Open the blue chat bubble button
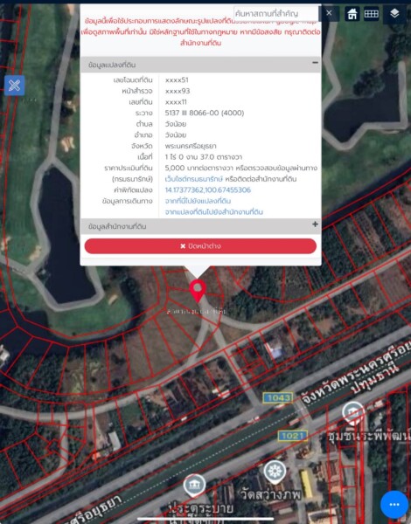The image size is (411, 524). click(x=394, y=504)
